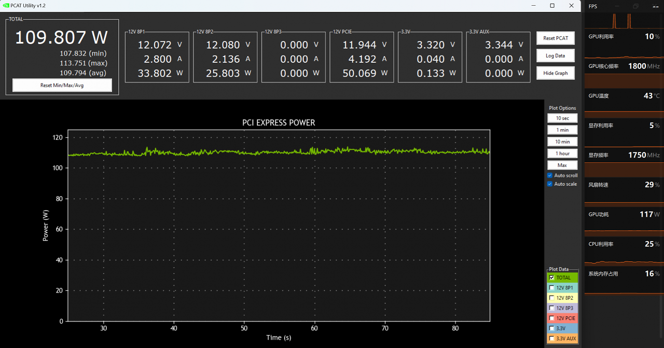Click the 109.807 W total power reading
The image size is (664, 348).
coord(61,37)
